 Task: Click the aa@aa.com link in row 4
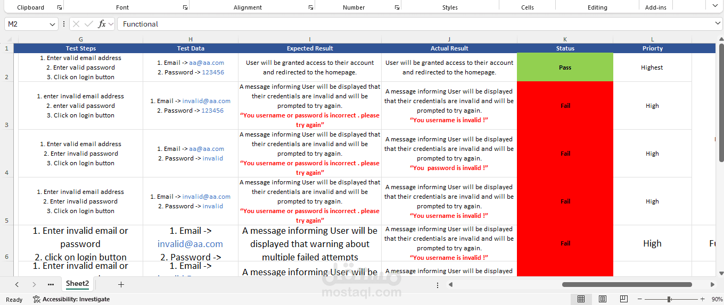207,149
